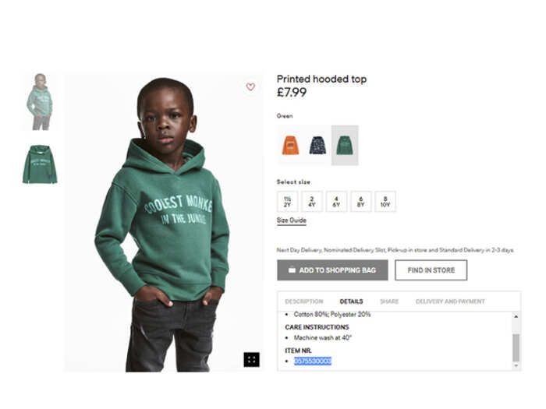Choose size 2-4Y
The width and height of the screenshot is (546, 409).
312,201
